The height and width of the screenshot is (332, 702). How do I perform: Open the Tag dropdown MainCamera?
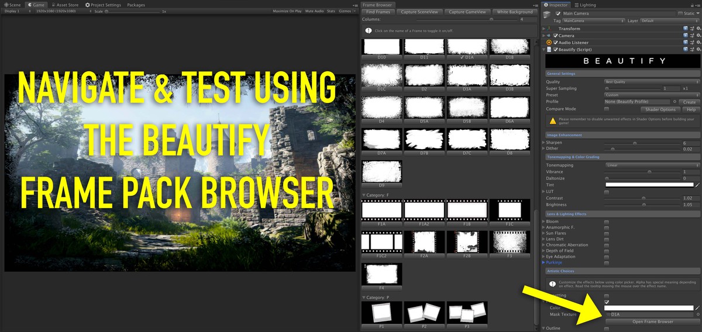pyautogui.click(x=593, y=21)
